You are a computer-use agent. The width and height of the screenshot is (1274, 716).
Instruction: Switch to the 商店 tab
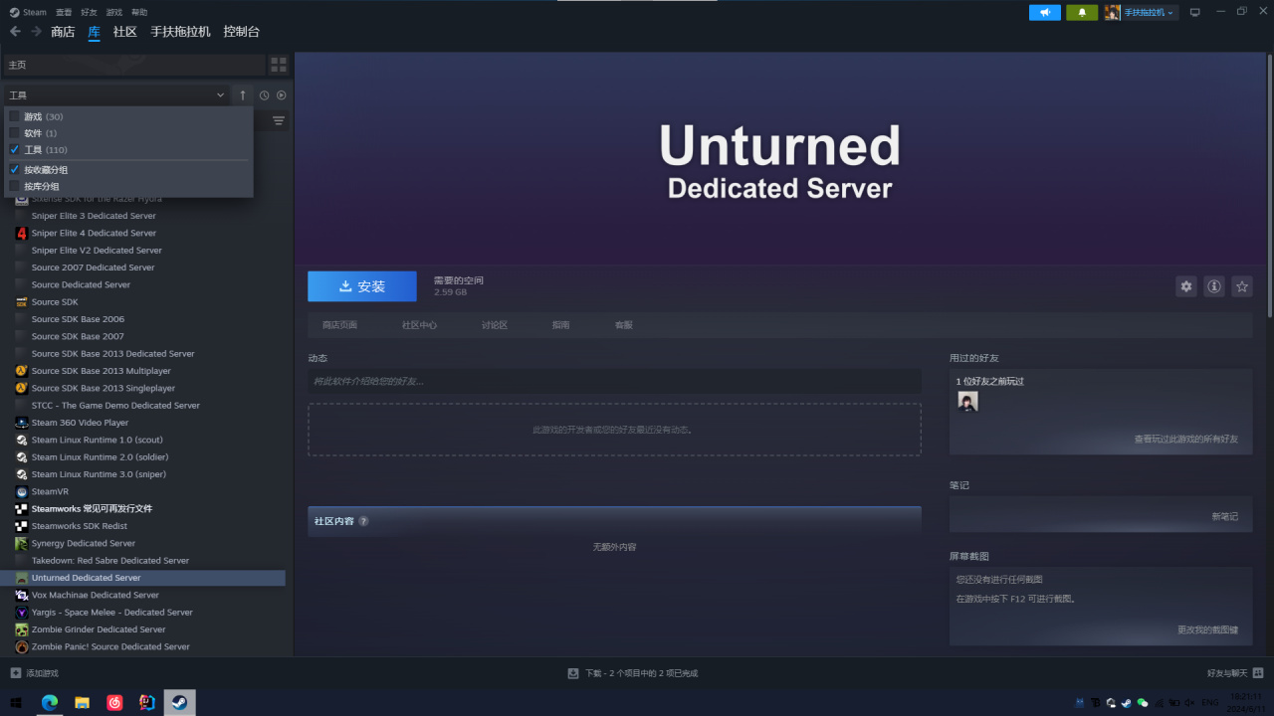coord(63,32)
